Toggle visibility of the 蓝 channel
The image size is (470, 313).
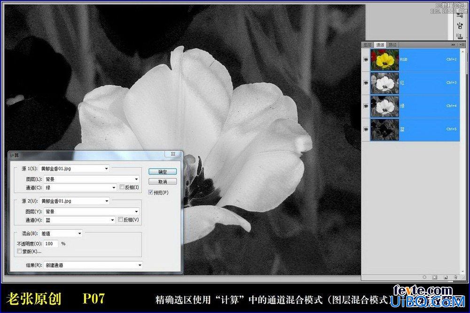(366, 130)
